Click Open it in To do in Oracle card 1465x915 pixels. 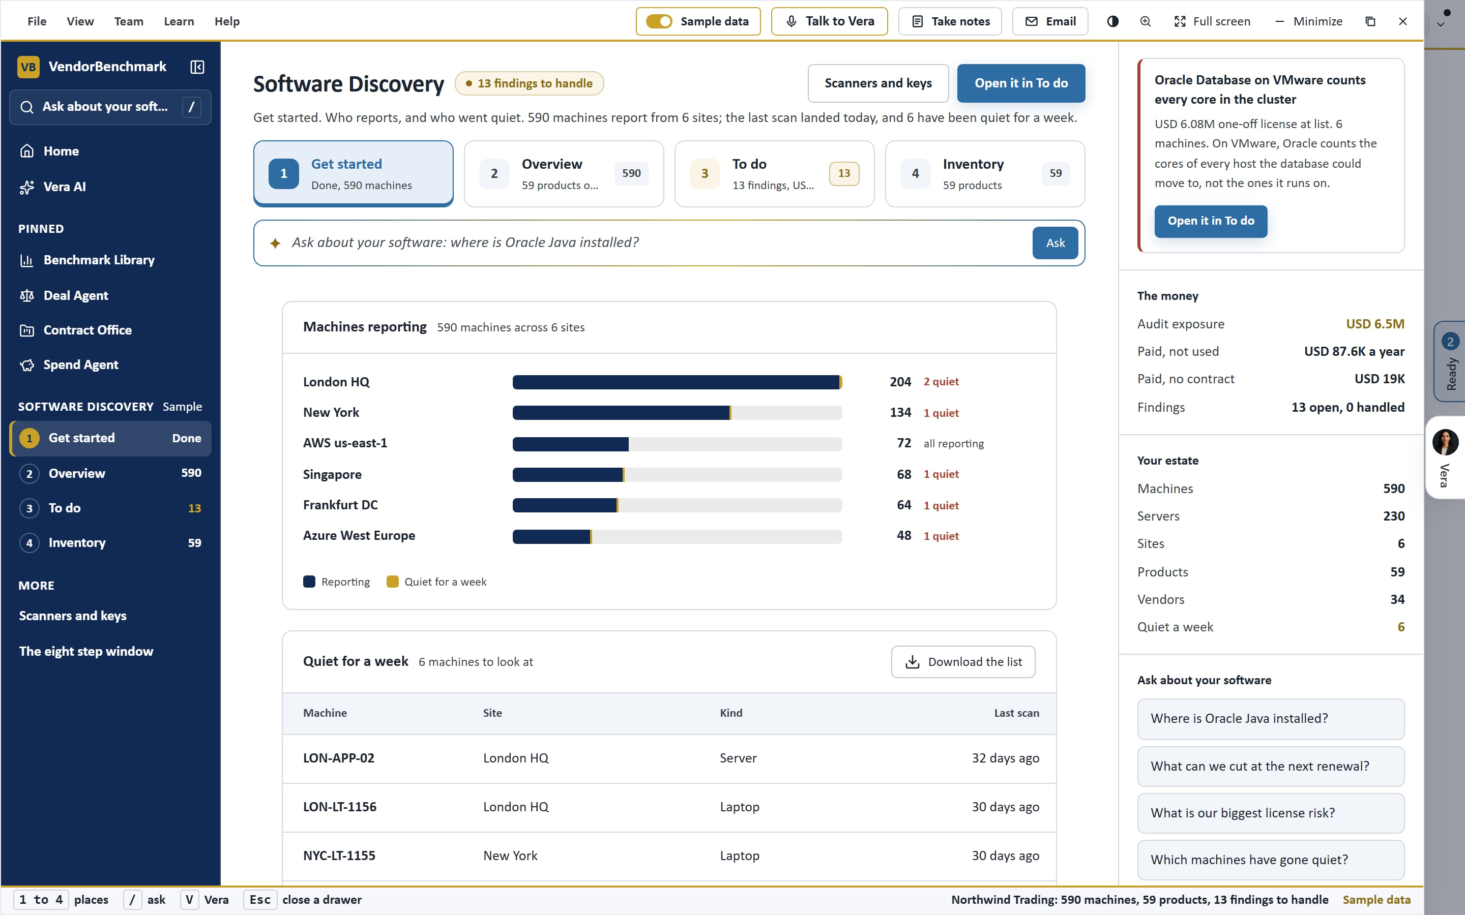point(1211,222)
